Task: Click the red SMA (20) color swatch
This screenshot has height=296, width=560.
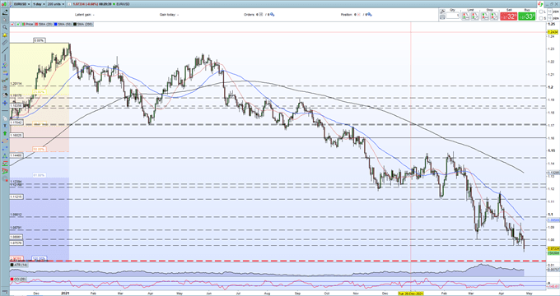Action: click(37, 24)
